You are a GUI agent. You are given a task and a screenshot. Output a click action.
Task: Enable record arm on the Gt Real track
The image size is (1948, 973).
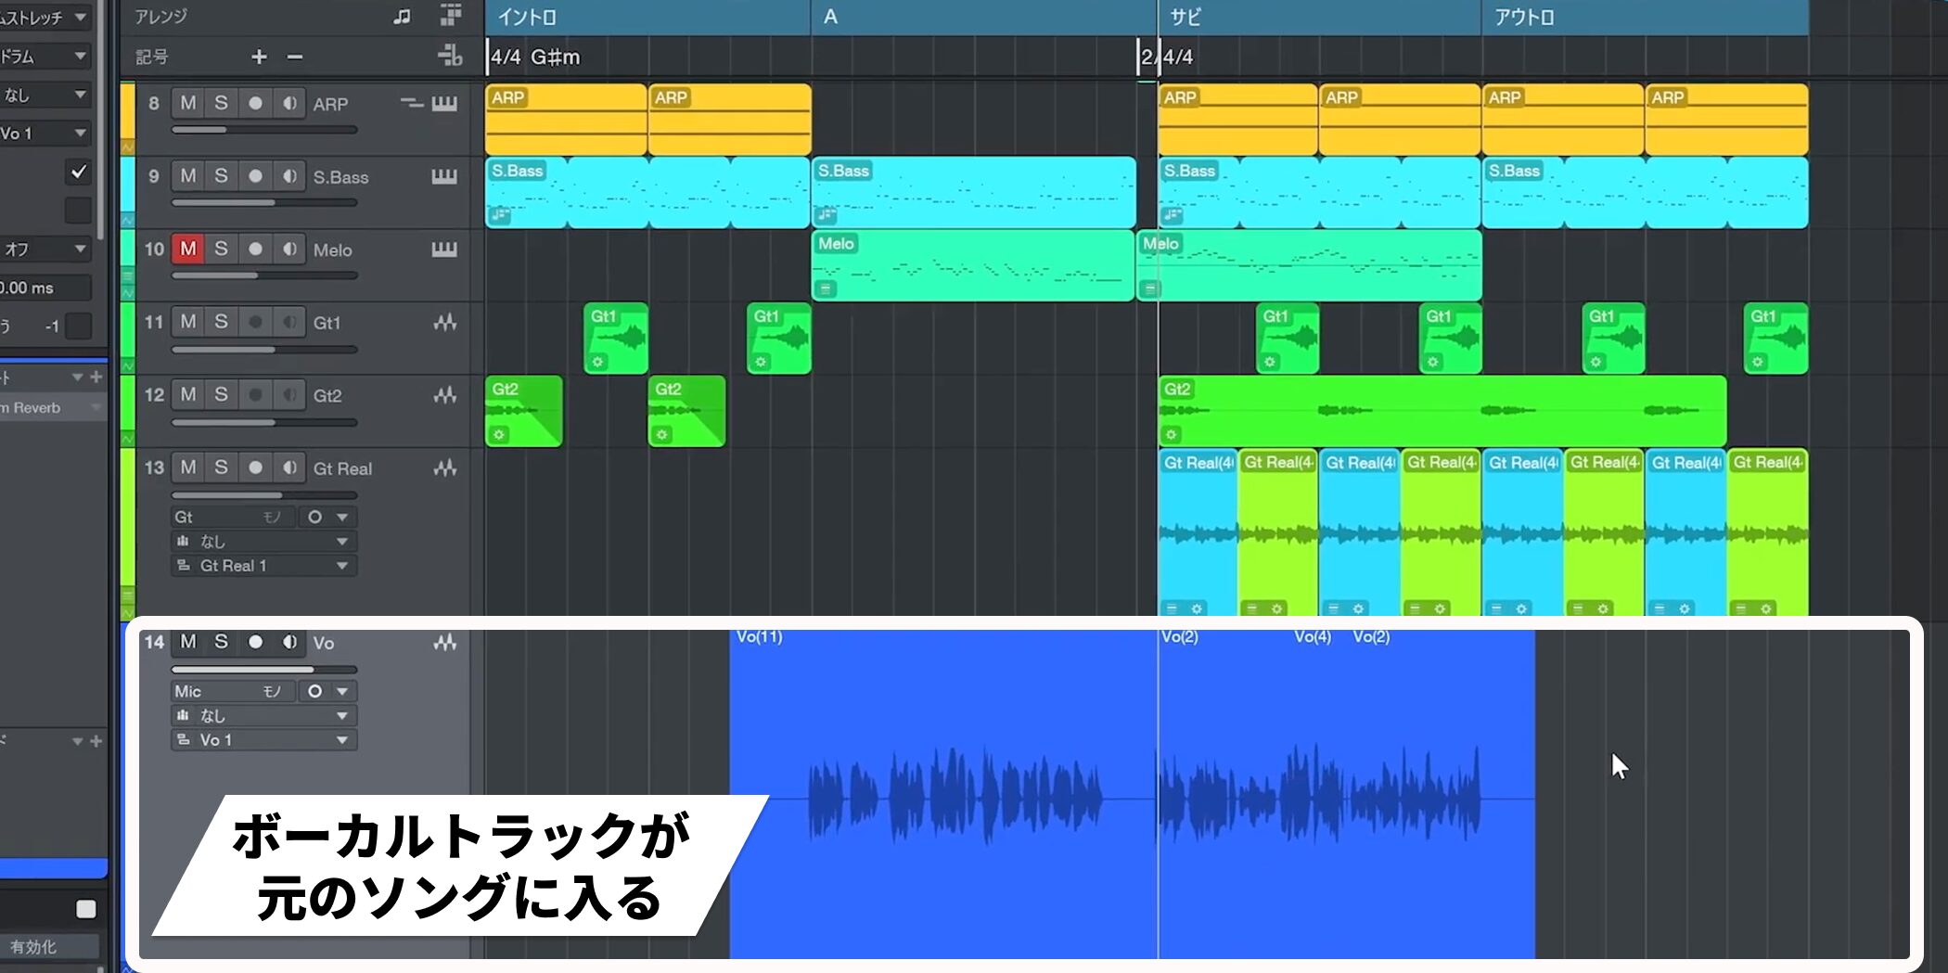(255, 467)
